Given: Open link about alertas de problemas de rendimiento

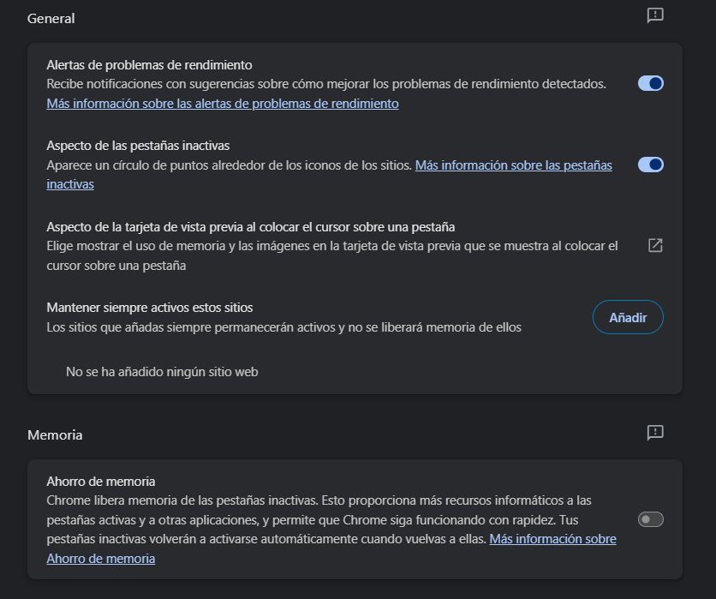Looking at the screenshot, I should (x=223, y=104).
